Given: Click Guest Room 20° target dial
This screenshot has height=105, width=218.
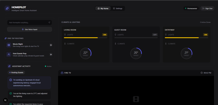Looking at the screenshot, I should coord(136,53).
